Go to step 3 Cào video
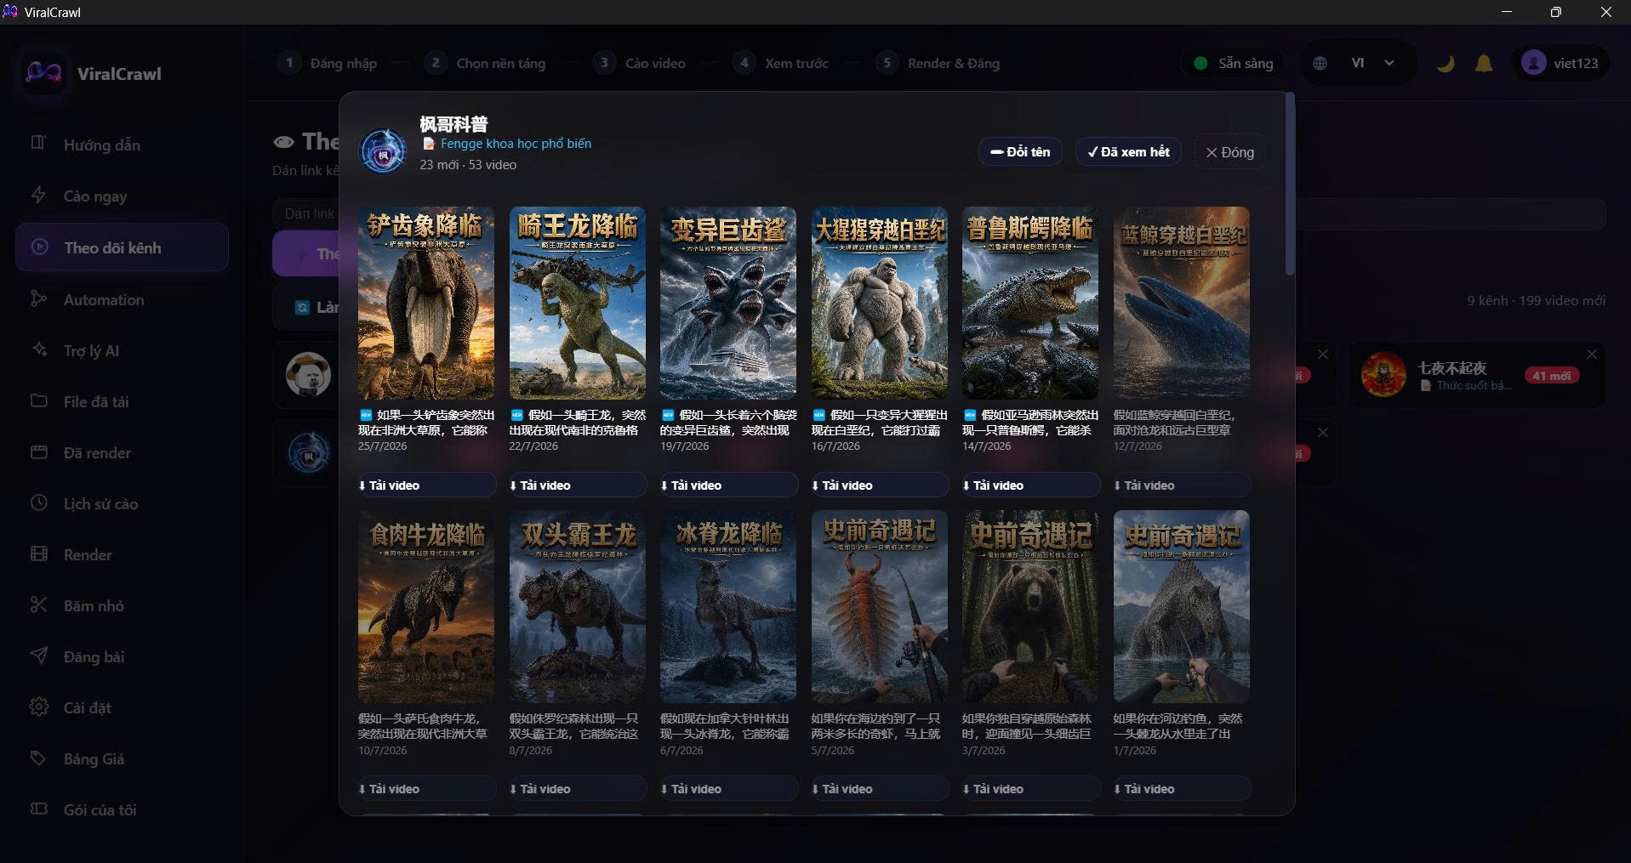 click(639, 63)
